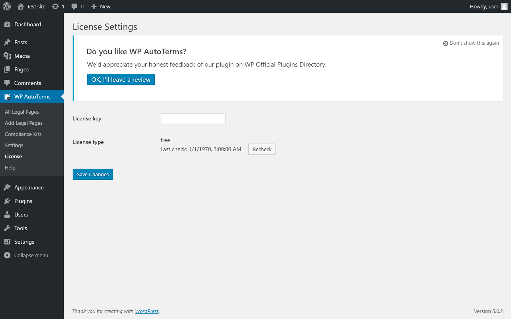
Task: Focus the License key input field
Action: 193,119
